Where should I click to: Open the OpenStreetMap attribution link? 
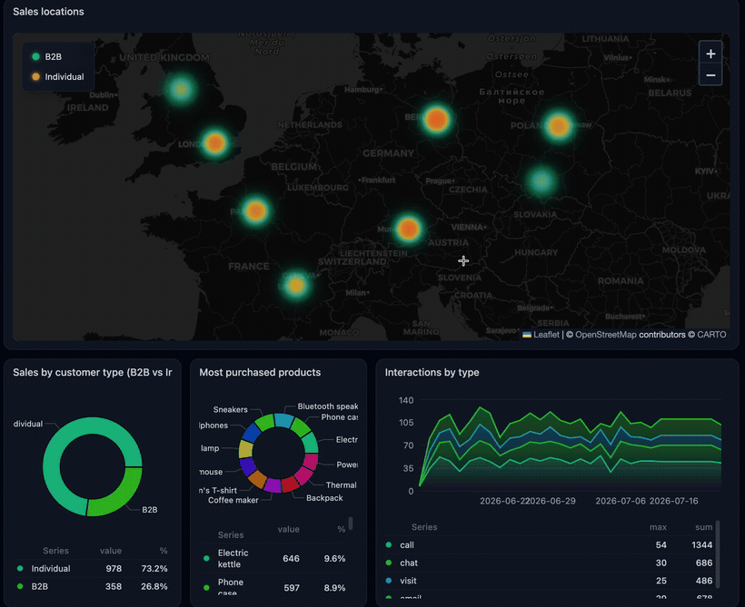605,335
